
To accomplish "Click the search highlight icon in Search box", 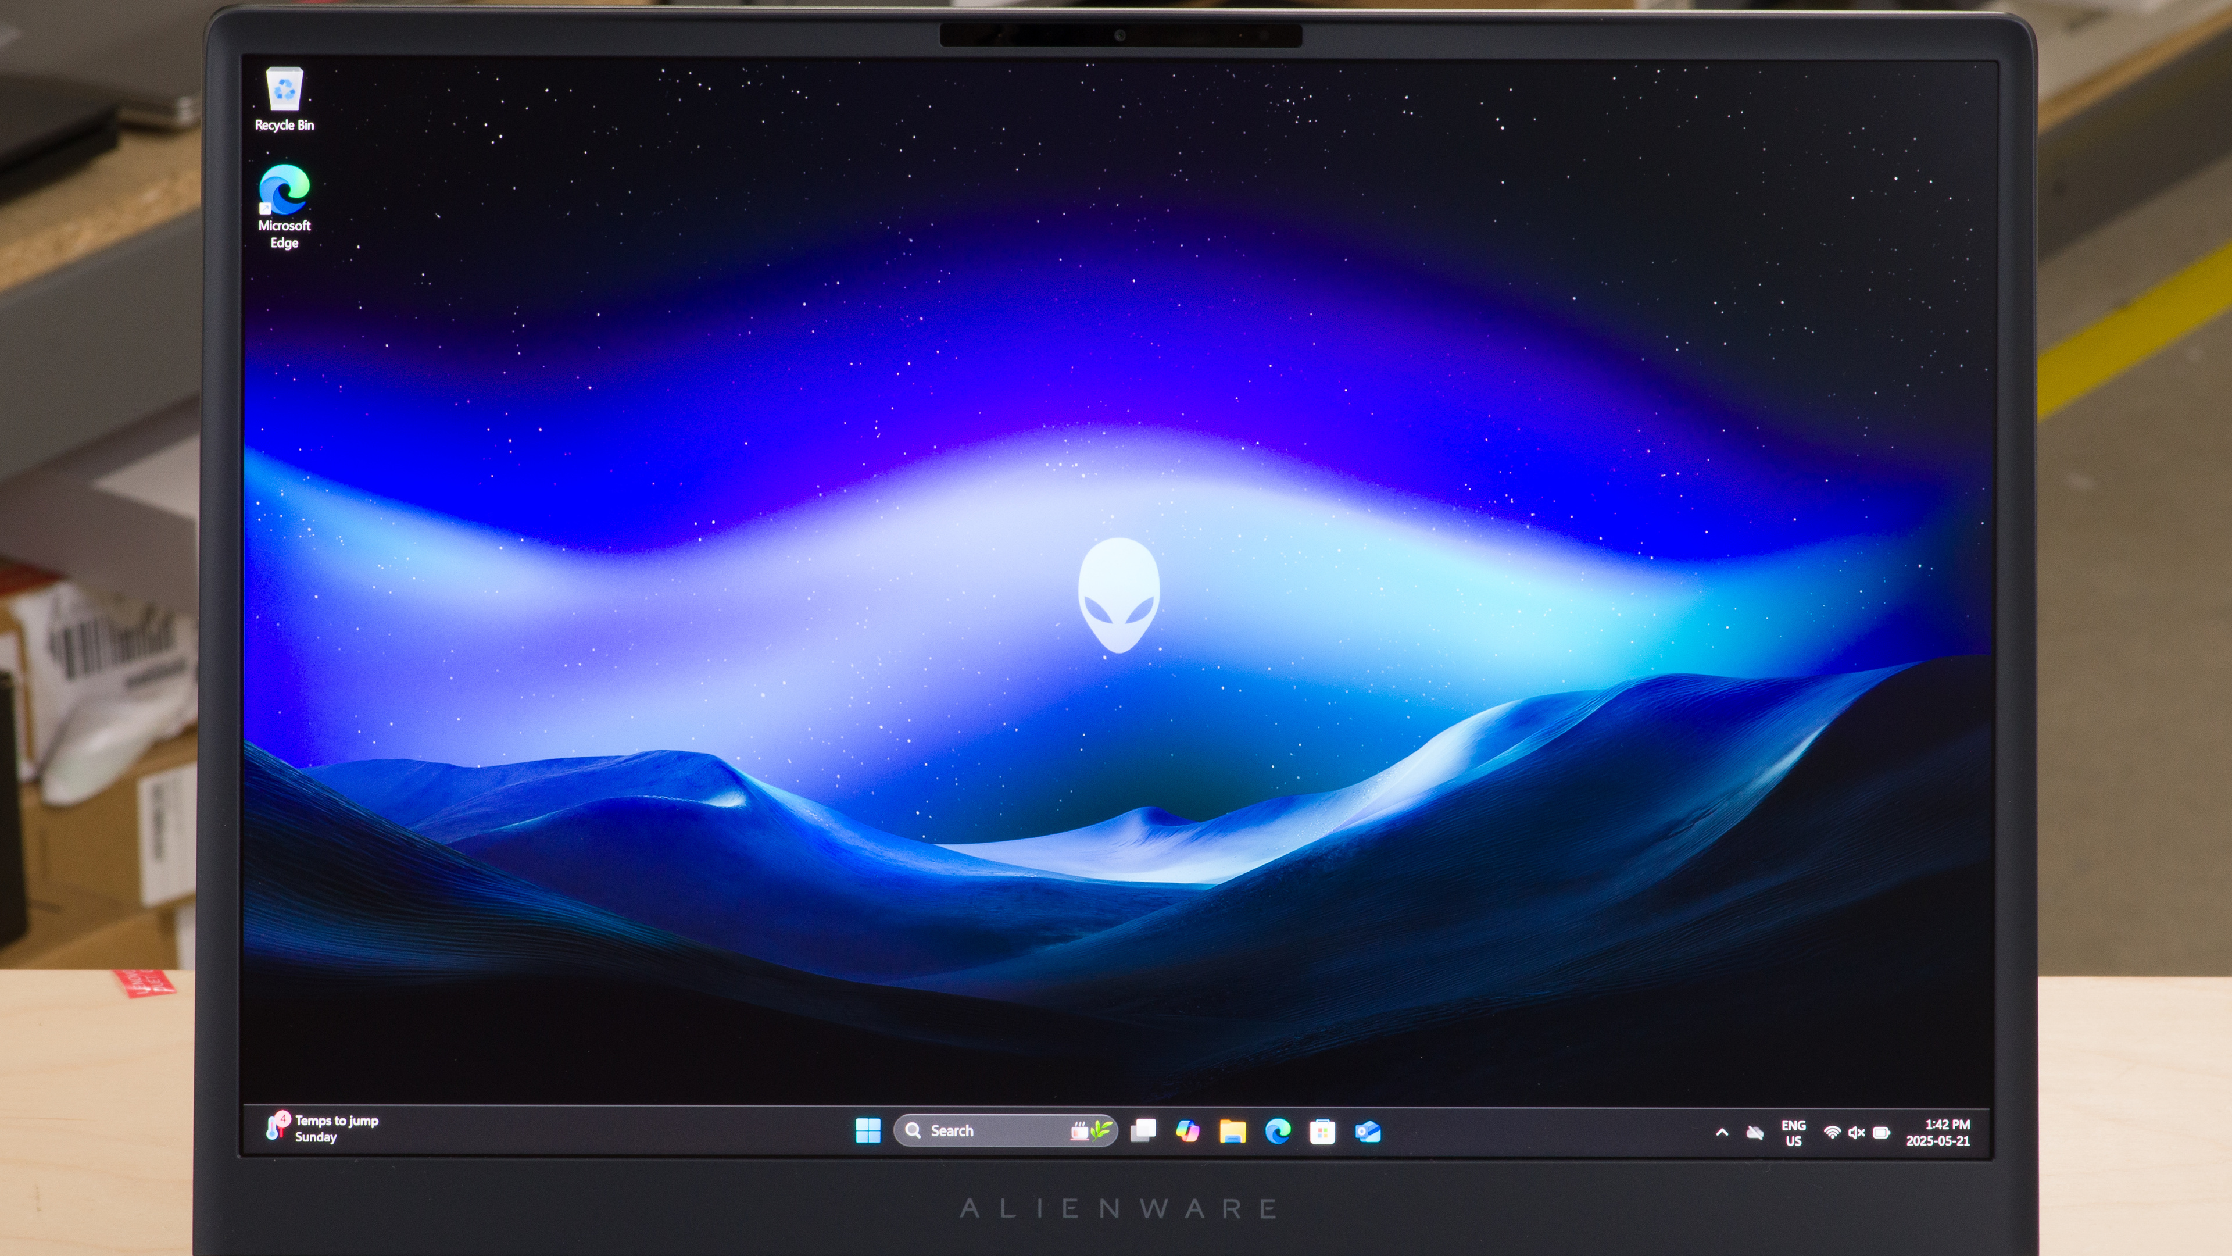I will click(1090, 1130).
